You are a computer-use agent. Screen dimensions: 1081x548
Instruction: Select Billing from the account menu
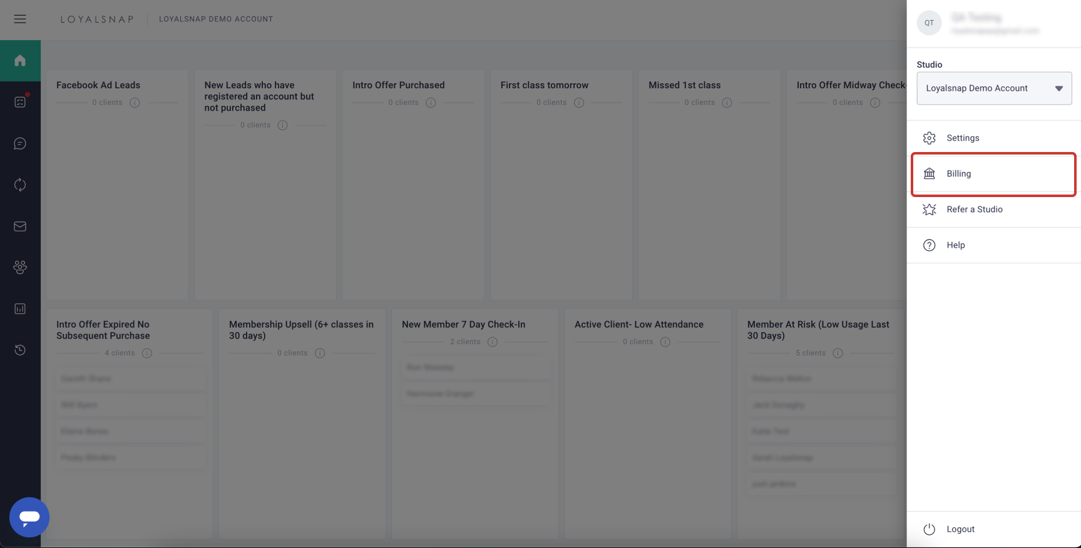click(x=958, y=174)
